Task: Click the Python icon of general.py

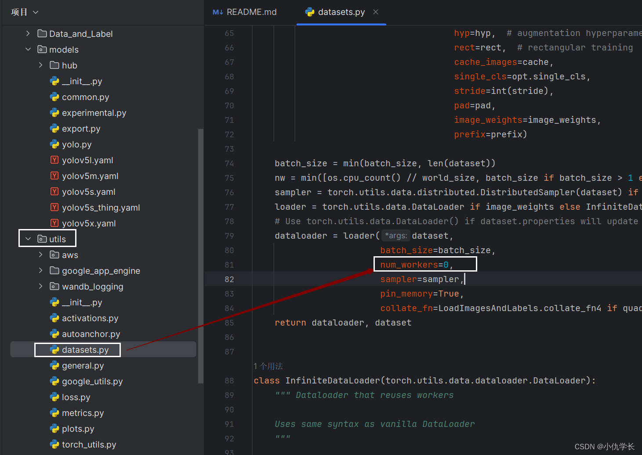Action: 54,365
